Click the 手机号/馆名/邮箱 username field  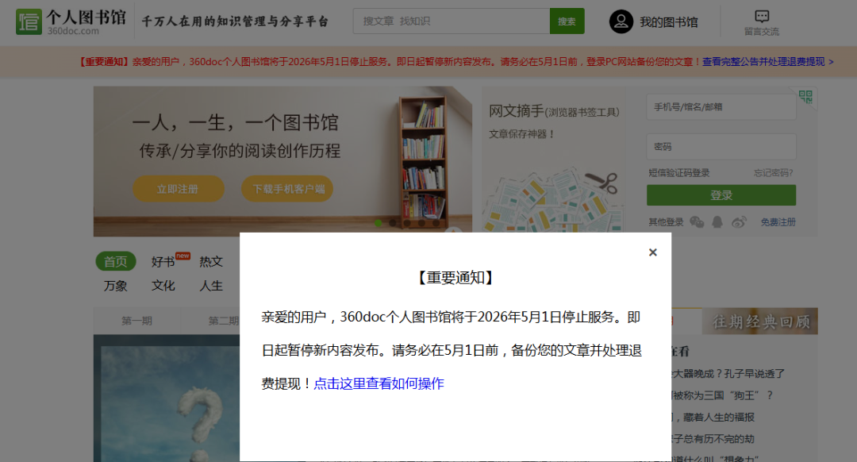[x=721, y=107]
